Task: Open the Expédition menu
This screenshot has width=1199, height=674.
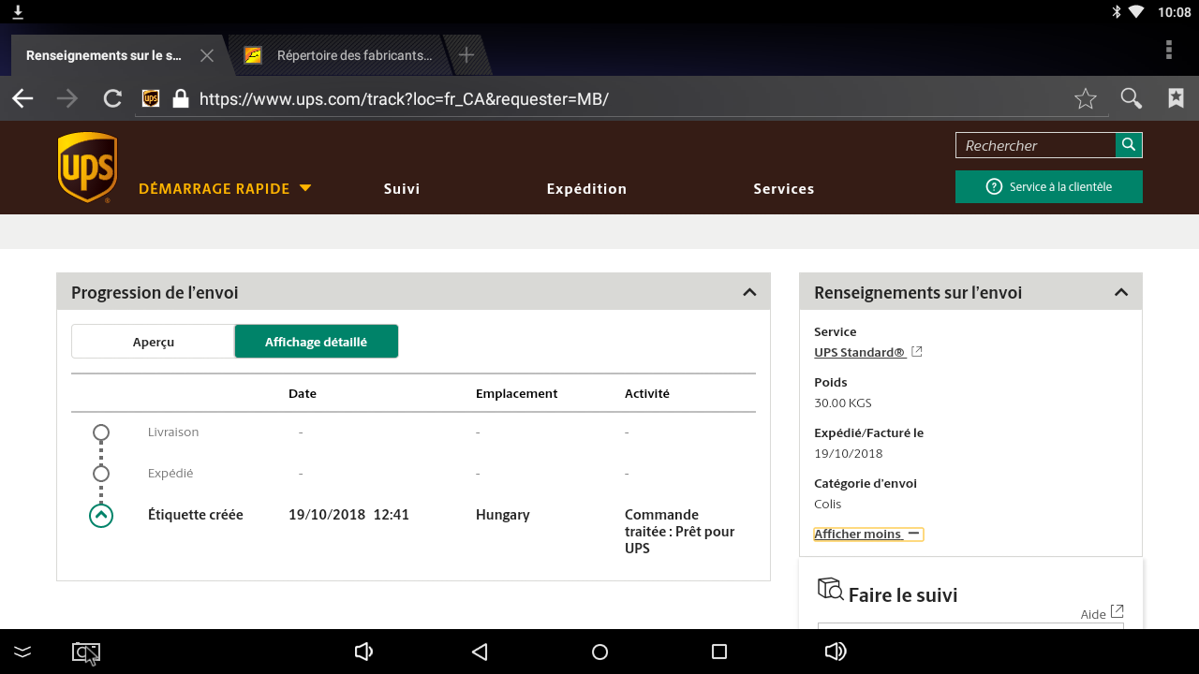Action: tap(586, 188)
